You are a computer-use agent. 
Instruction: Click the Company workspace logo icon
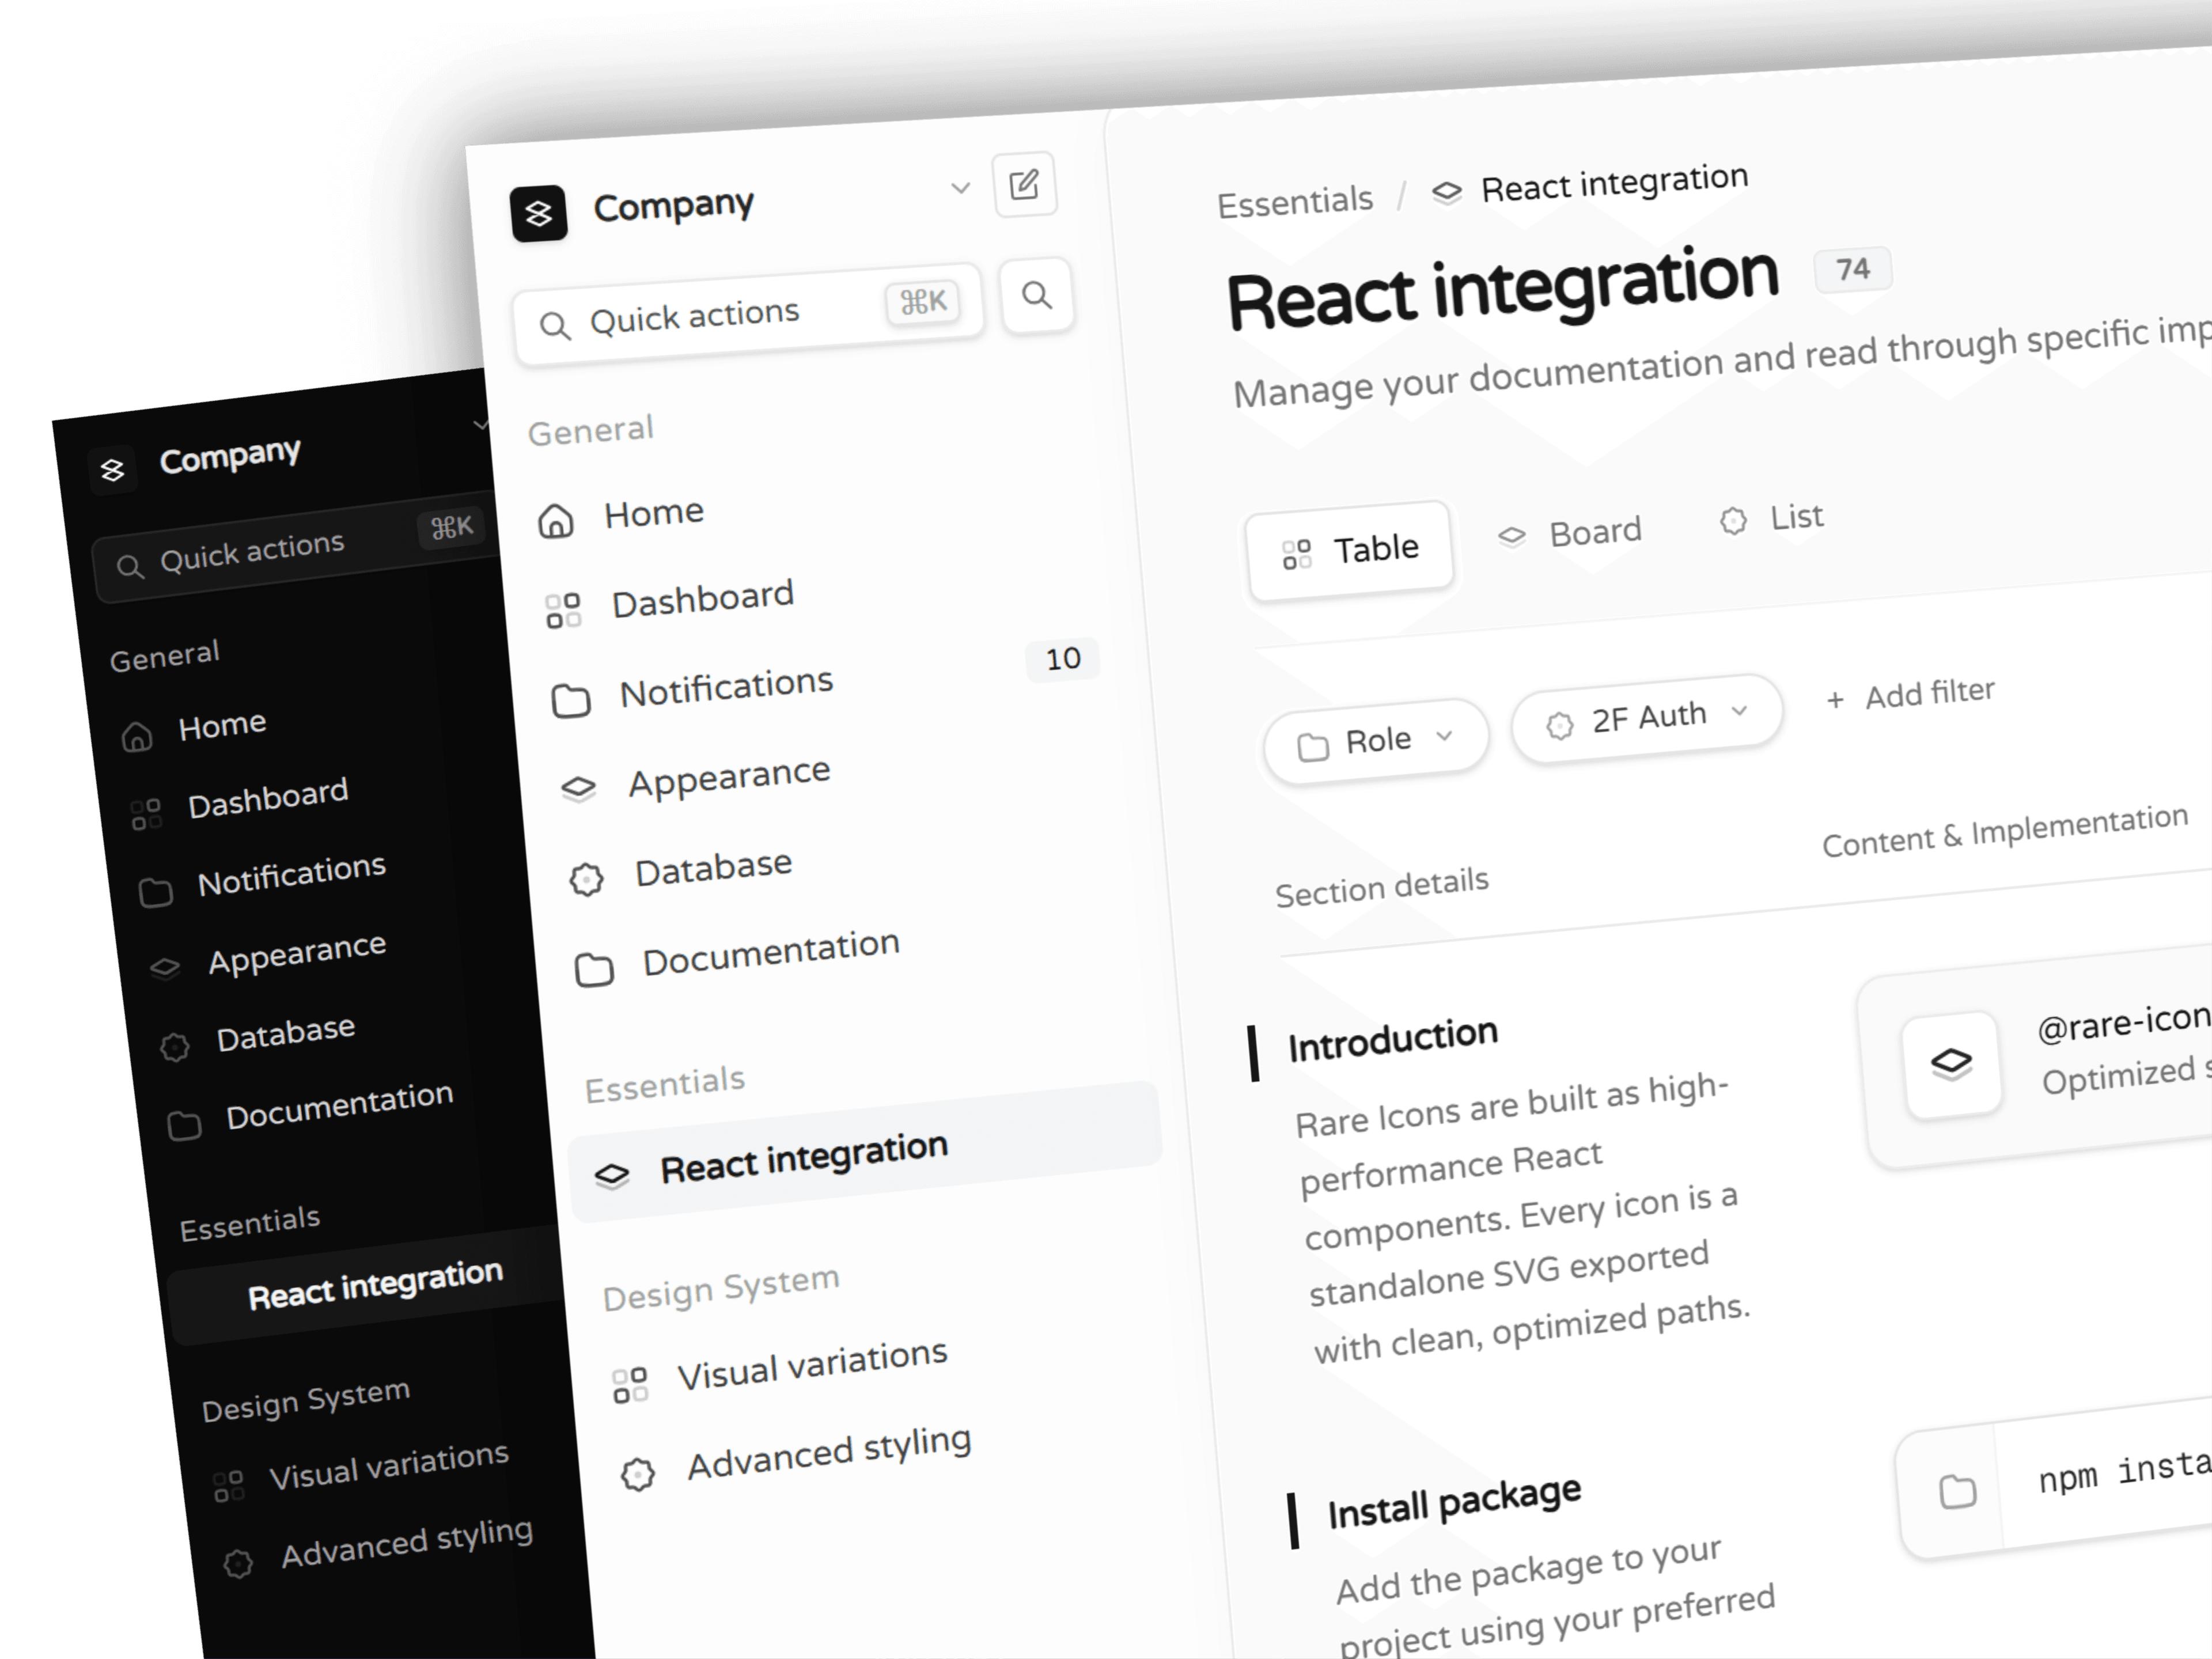coord(540,212)
